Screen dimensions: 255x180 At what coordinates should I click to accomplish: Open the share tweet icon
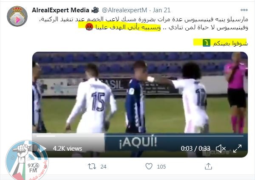[208, 166]
